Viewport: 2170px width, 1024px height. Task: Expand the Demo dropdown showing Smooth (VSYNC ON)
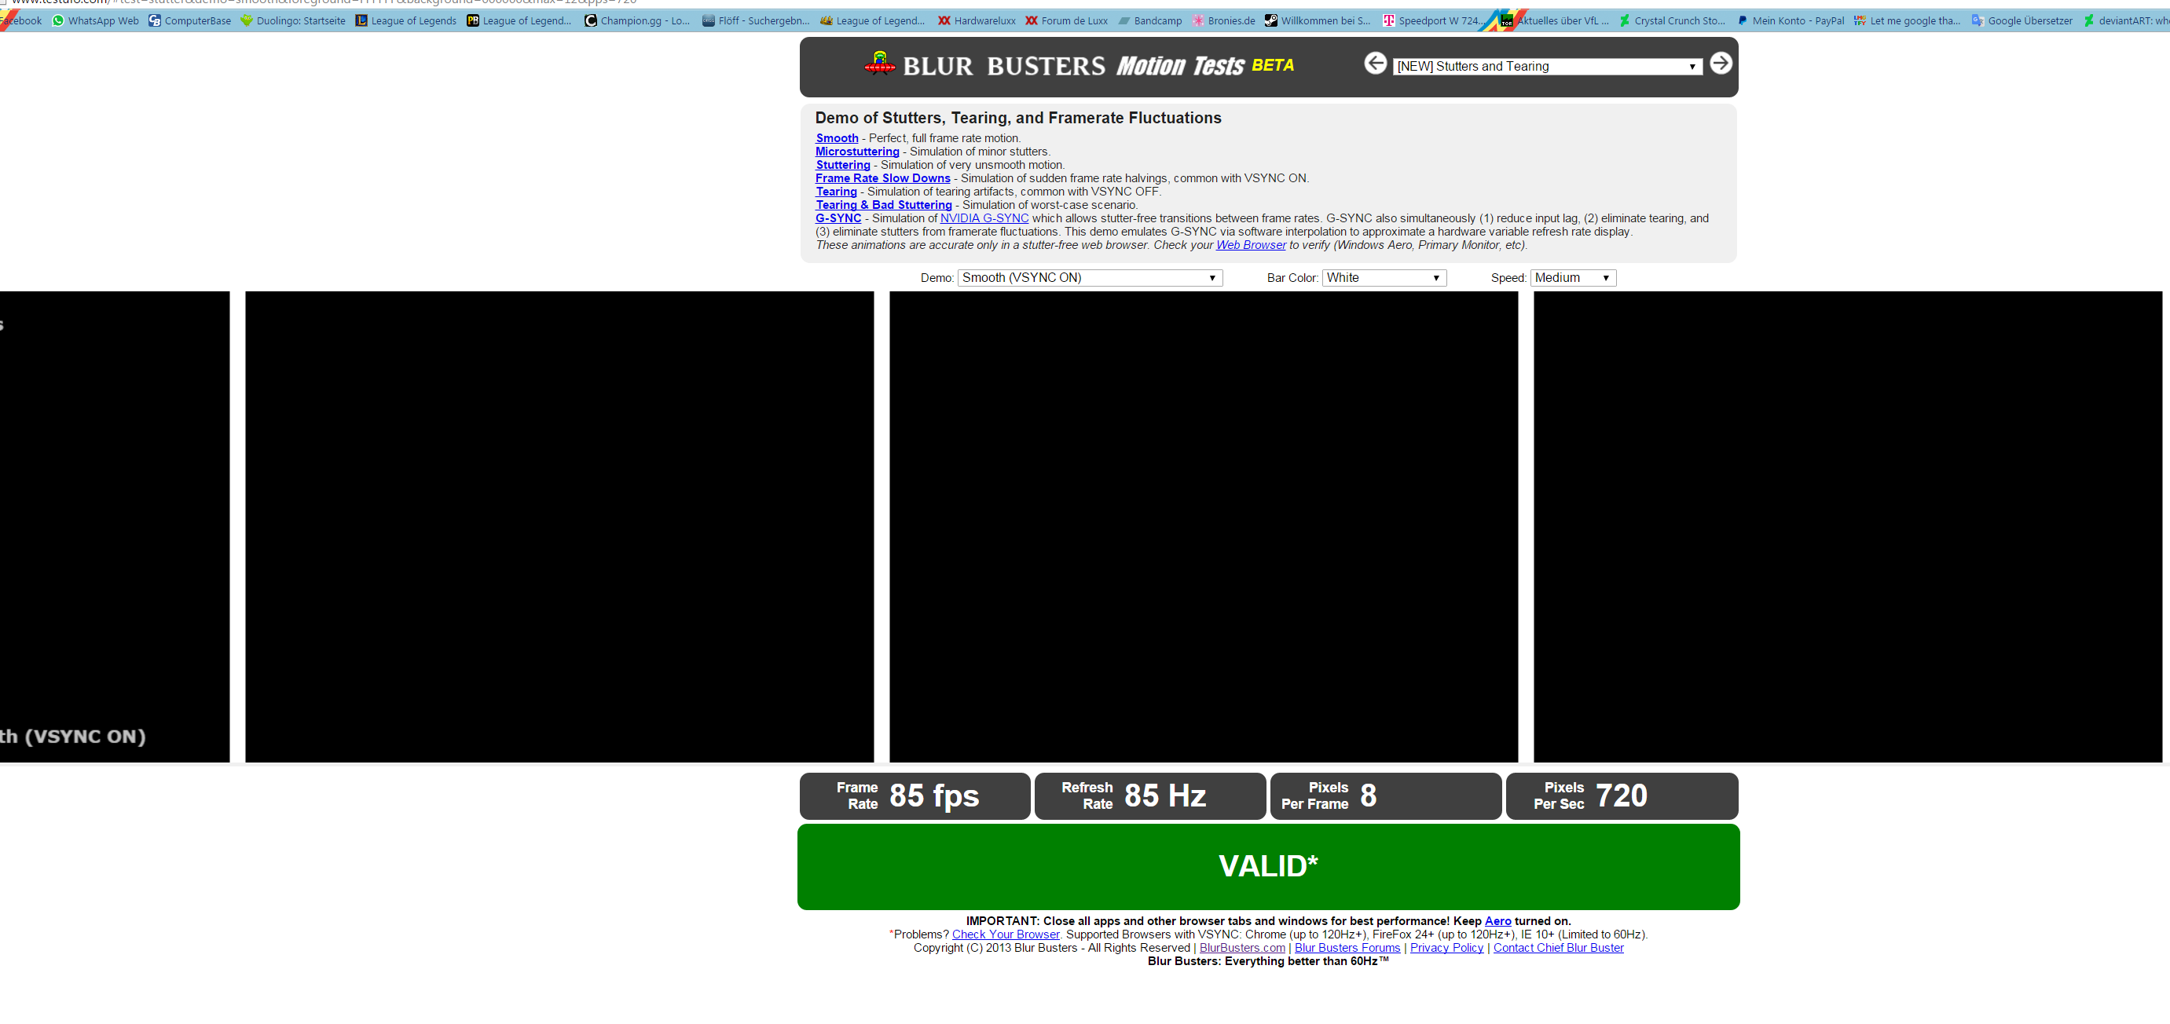[x=1089, y=278]
